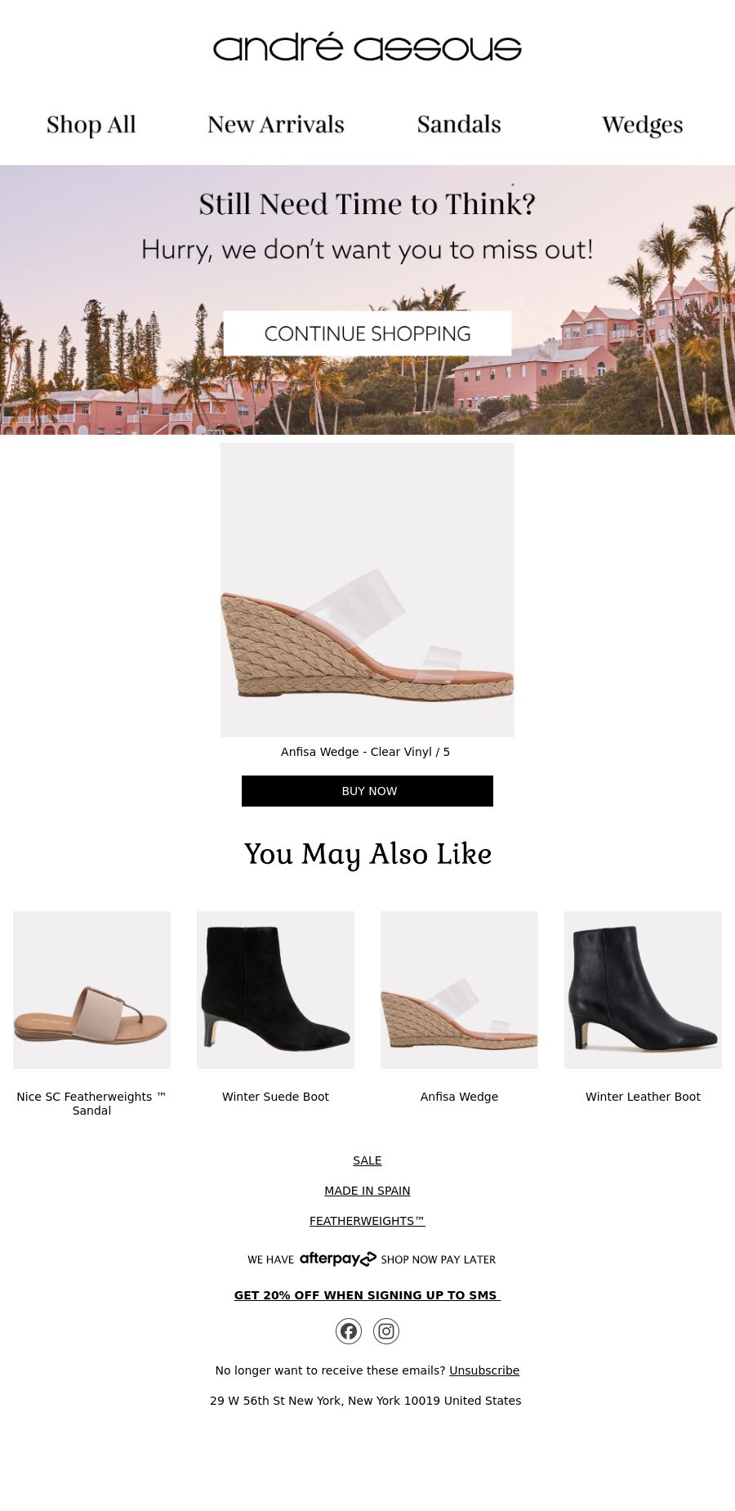735x1511 pixels.
Task: Click the André Assous logo
Action: (x=367, y=47)
